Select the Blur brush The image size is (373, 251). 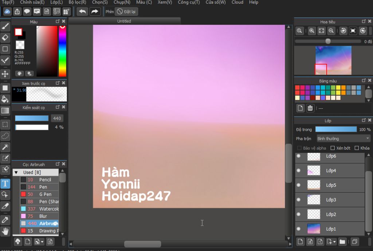[x=39, y=216]
